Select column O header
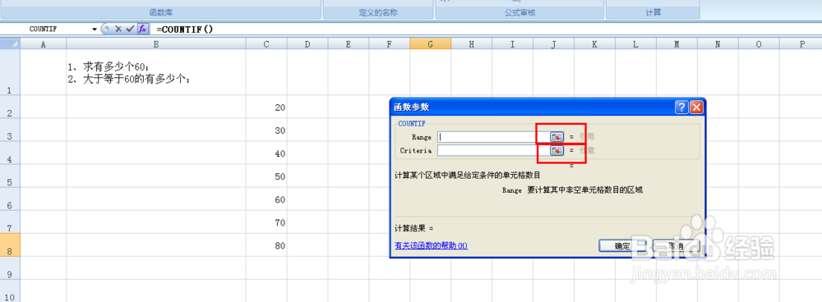 pos(759,44)
